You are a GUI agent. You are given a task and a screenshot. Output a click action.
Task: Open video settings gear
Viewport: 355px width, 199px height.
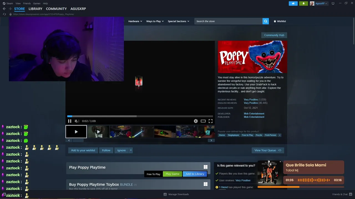[x=196, y=121]
